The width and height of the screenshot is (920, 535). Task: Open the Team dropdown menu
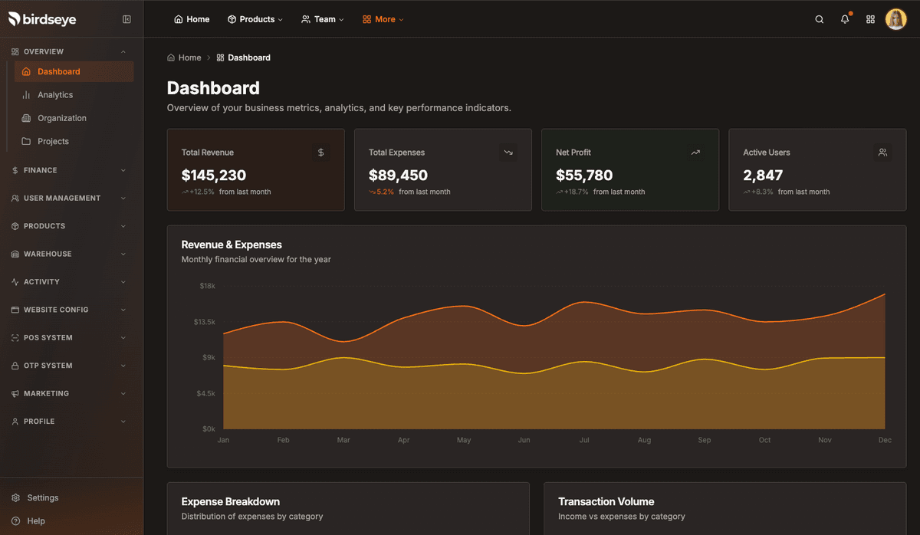coord(322,19)
